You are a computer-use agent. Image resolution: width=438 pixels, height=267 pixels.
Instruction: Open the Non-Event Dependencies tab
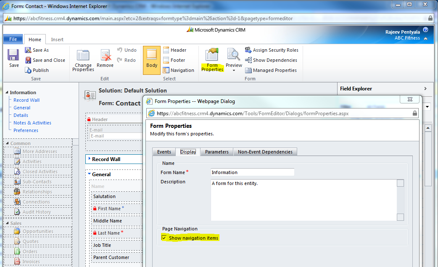click(x=265, y=152)
